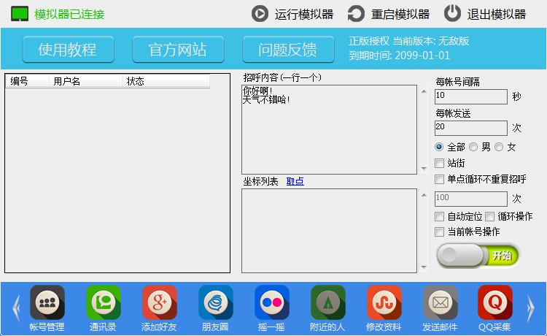The image size is (547, 336).
Task: Open the QQ采集 collection icon
Action: coord(495,302)
